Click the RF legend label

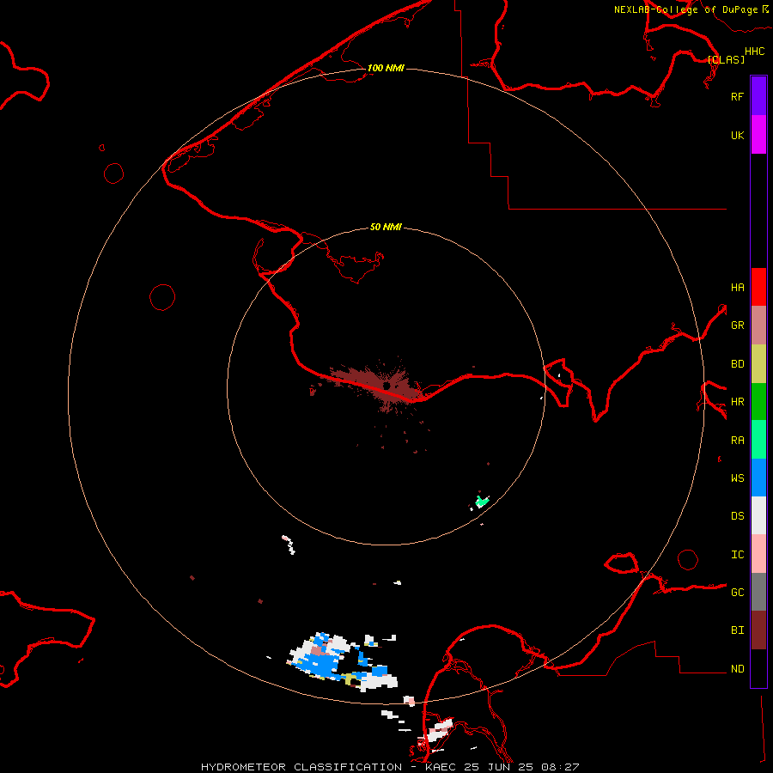737,96
